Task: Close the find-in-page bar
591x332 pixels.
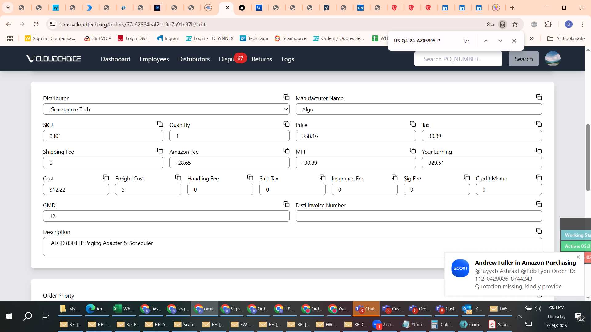Action: coord(514,41)
